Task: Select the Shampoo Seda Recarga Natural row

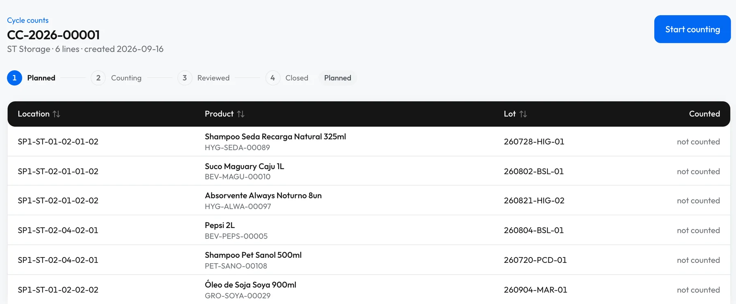Action: click(x=369, y=141)
